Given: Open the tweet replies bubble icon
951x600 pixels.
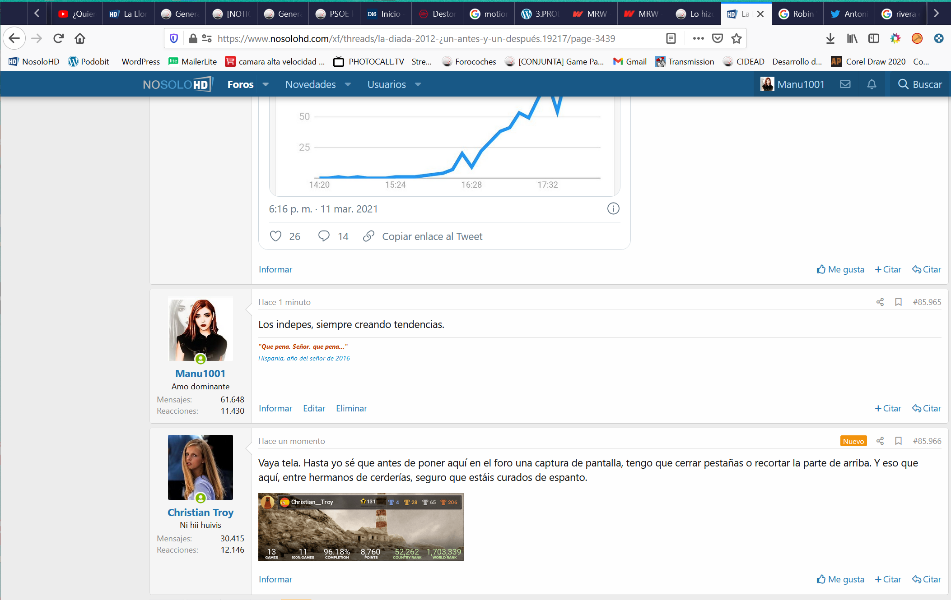Looking at the screenshot, I should pyautogui.click(x=324, y=236).
